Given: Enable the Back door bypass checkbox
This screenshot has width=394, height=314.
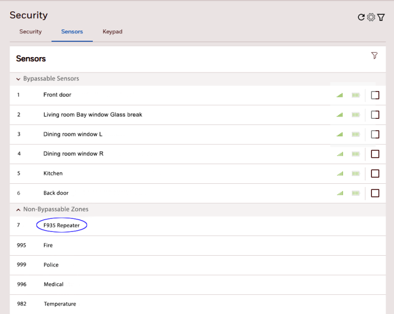Looking at the screenshot, I should click(375, 193).
